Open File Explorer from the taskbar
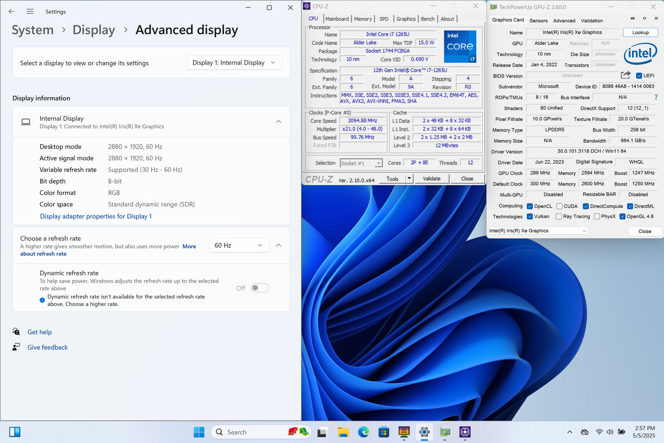Viewport: 664px width, 443px height. (343, 432)
